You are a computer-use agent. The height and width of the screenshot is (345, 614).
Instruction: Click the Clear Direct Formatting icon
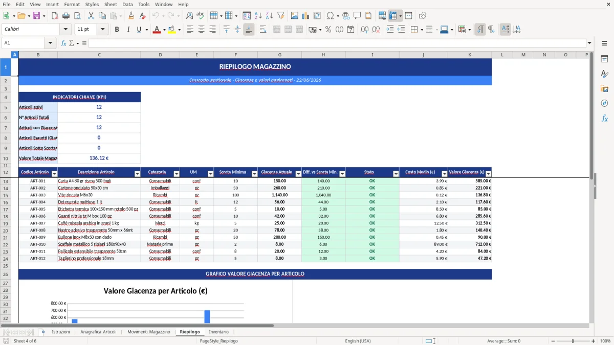(x=143, y=16)
